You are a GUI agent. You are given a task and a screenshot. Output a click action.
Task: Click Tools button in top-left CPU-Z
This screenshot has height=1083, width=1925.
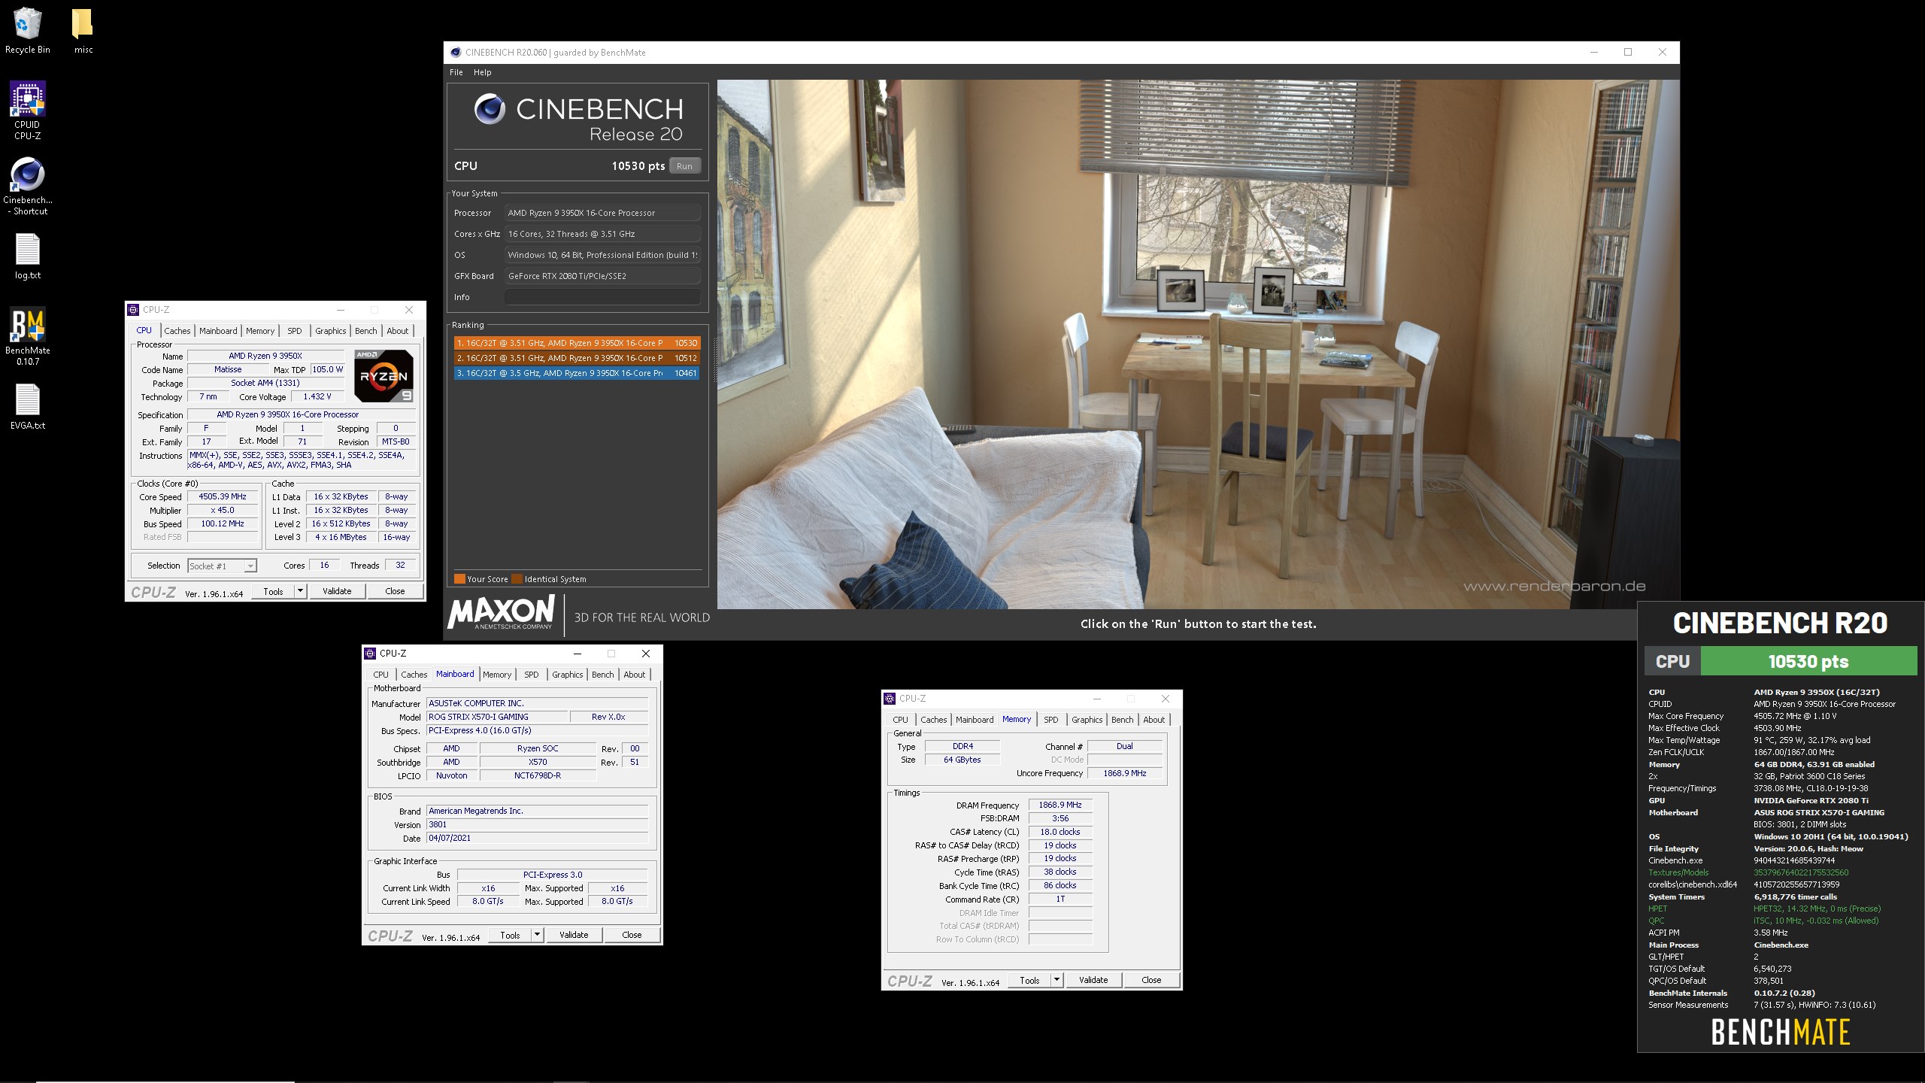(273, 591)
